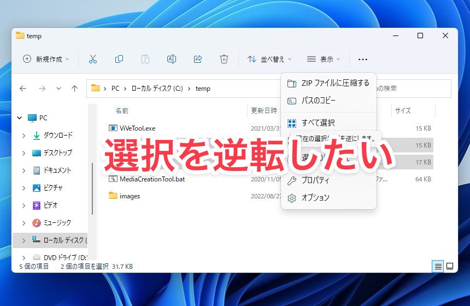Click the Share icon in toolbar
The image size is (470, 306).
[198, 59]
